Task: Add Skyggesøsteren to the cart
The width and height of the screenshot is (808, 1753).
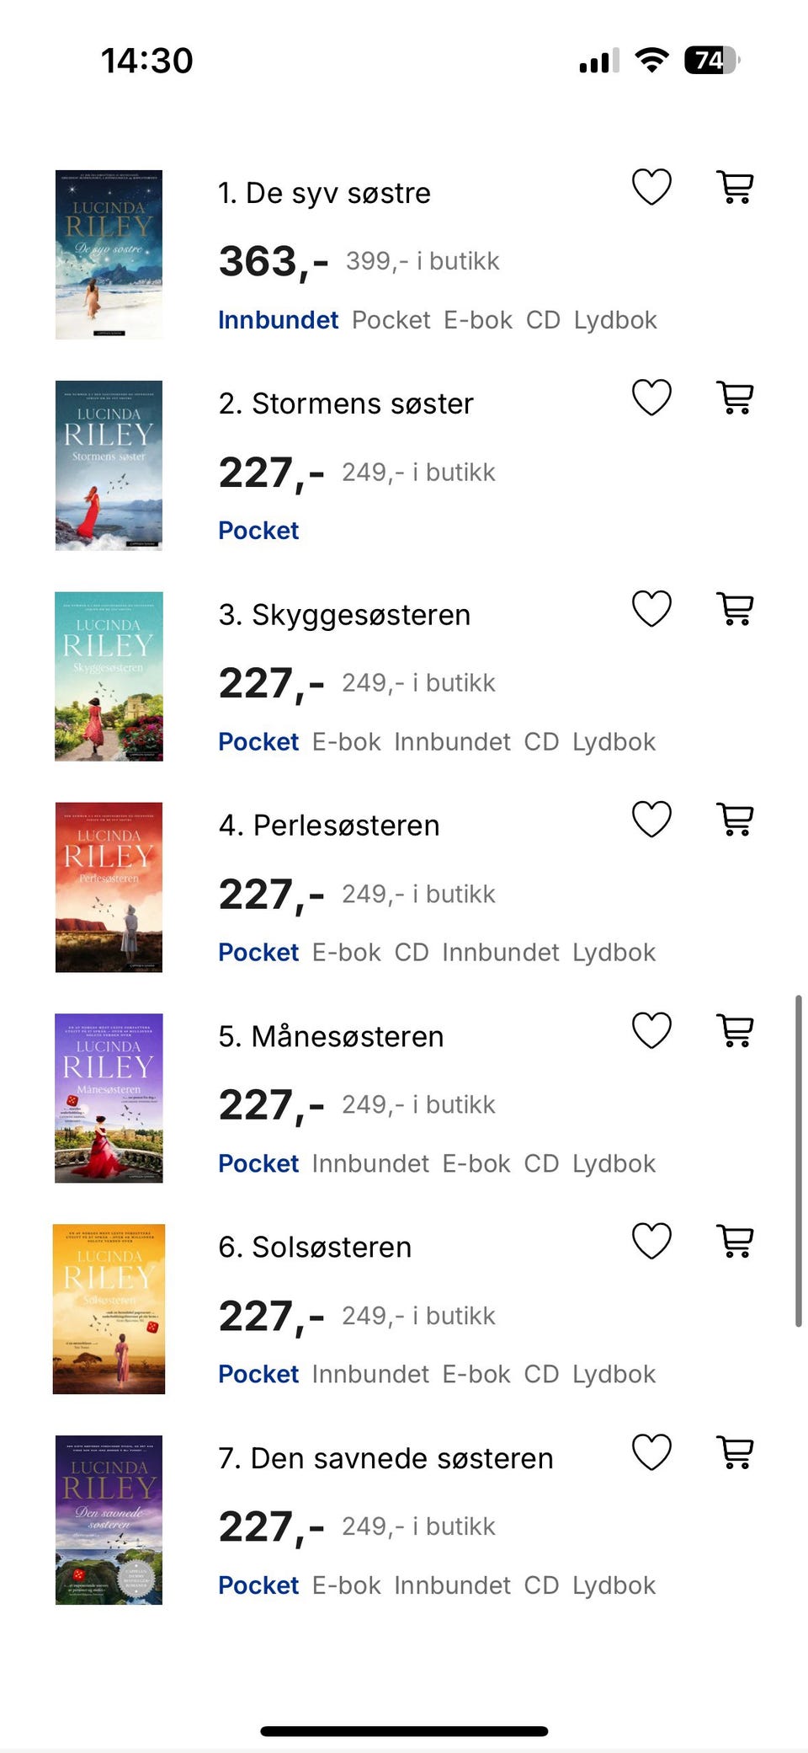Action: 735,608
